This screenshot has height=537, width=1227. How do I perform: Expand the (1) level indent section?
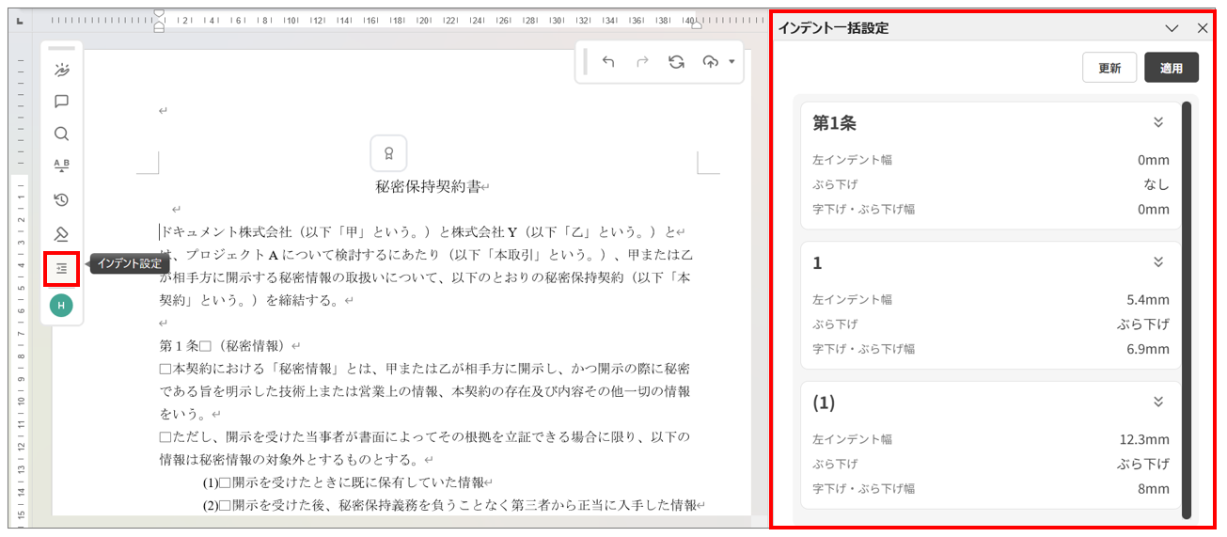[1158, 403]
